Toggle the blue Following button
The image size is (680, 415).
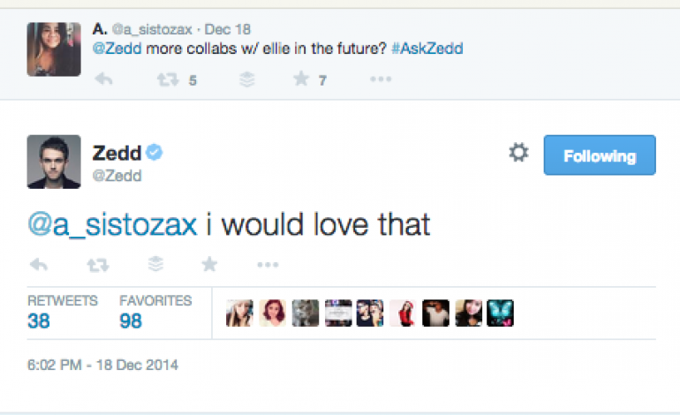(600, 155)
